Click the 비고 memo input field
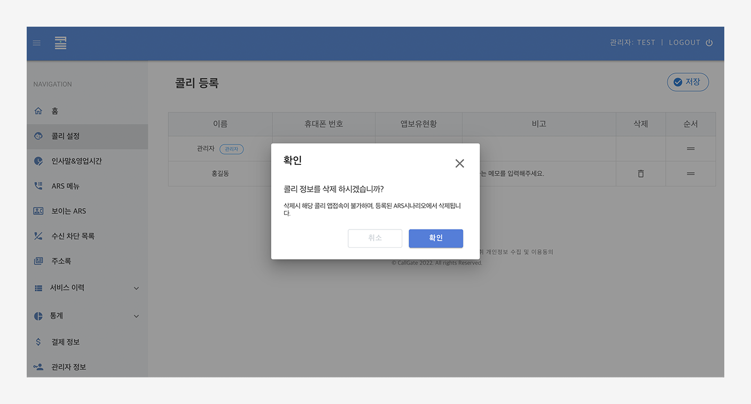The width and height of the screenshot is (751, 404). (x=538, y=173)
